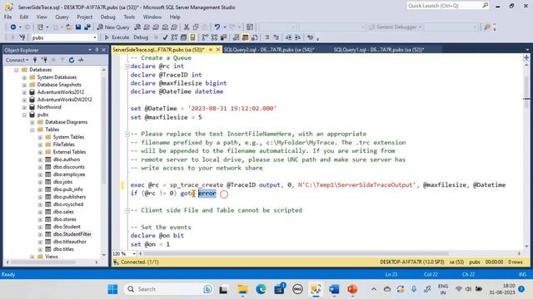Execute the current query

click(117, 37)
